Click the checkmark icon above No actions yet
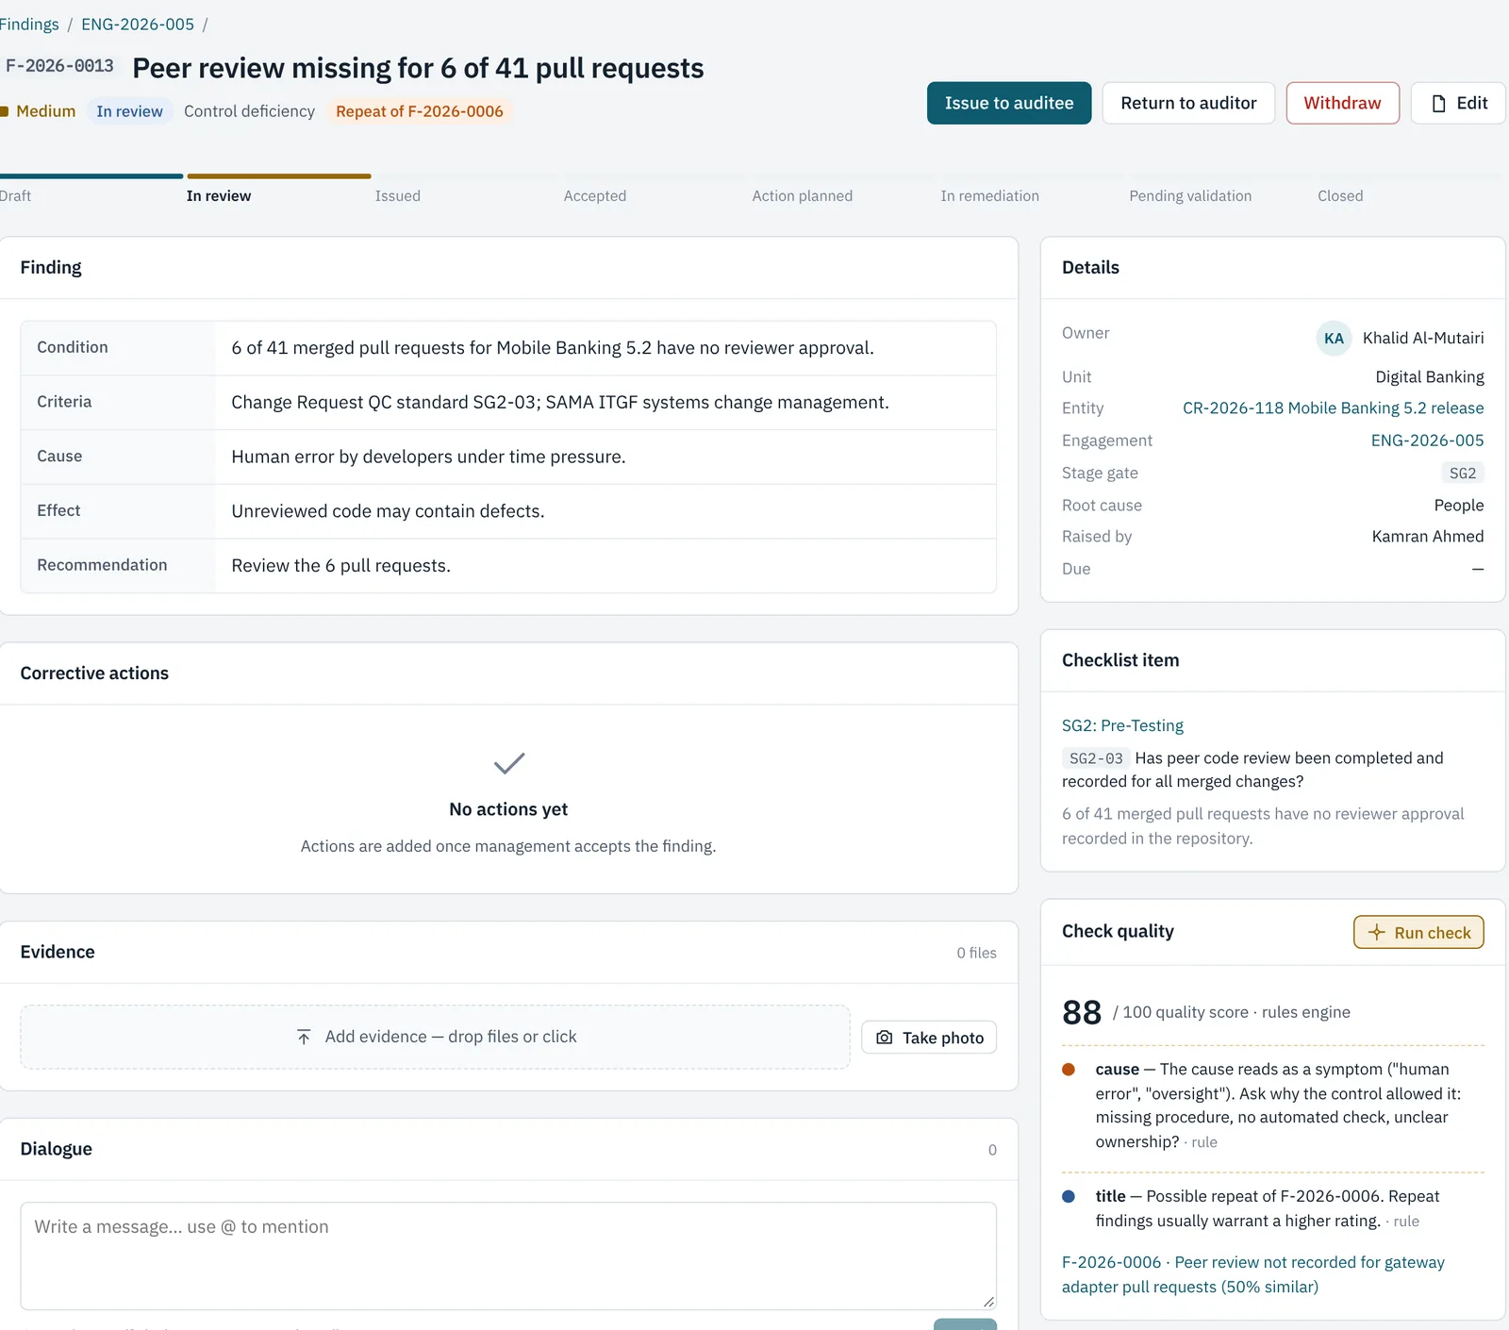The height and width of the screenshot is (1330, 1509). (x=509, y=763)
